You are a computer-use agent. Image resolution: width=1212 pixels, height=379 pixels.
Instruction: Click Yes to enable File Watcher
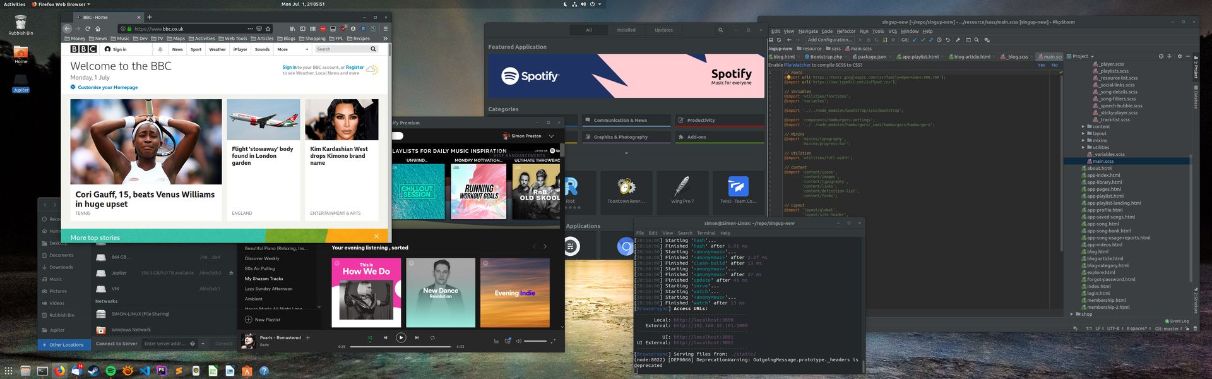1041,65
